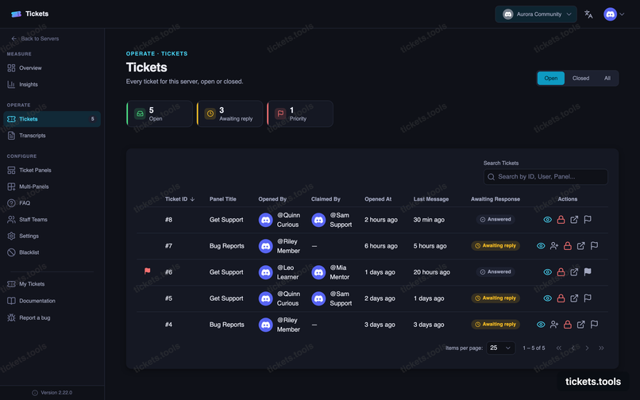Open the Aurora Community server dropdown

536,14
